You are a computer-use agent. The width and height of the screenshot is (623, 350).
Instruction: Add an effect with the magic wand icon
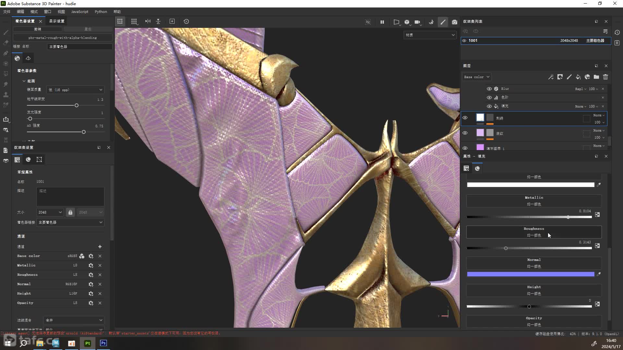coord(551,77)
